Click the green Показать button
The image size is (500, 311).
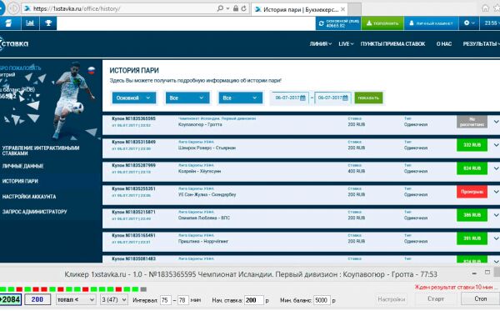pos(368,98)
